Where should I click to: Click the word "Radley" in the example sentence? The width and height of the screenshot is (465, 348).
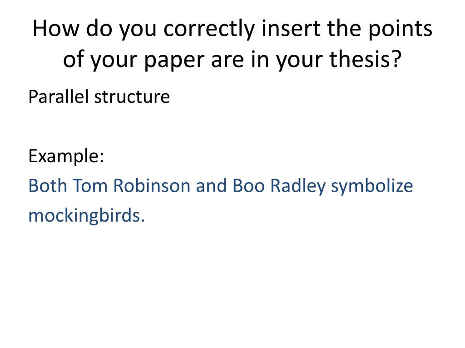coord(298,186)
